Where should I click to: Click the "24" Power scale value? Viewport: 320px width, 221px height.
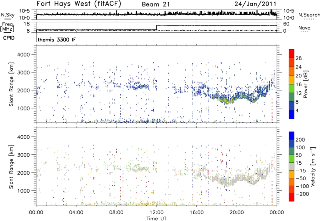coord(298,67)
